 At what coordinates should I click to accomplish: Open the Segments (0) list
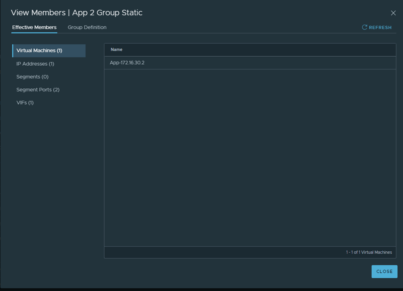pyautogui.click(x=32, y=77)
